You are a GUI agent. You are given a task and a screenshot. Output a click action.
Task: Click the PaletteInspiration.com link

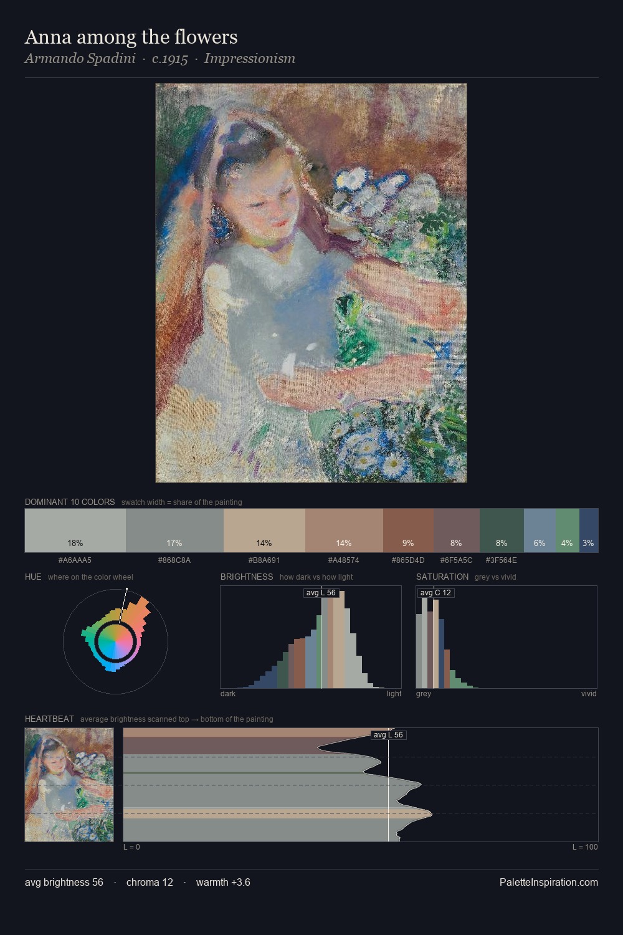549,882
